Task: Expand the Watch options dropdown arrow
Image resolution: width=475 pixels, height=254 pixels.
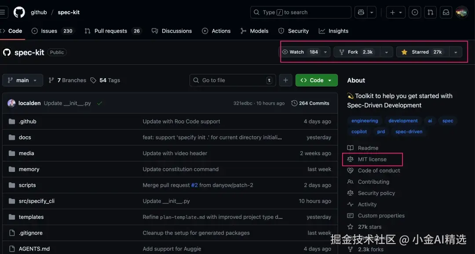Action: (325, 52)
